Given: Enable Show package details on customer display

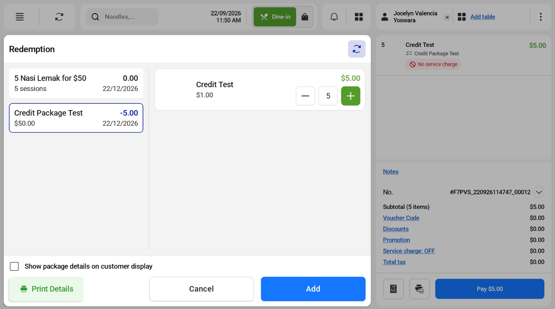Looking at the screenshot, I should tap(14, 266).
